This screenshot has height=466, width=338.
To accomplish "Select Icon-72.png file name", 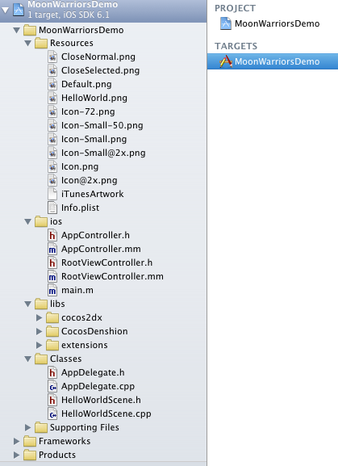I will click(x=88, y=111).
